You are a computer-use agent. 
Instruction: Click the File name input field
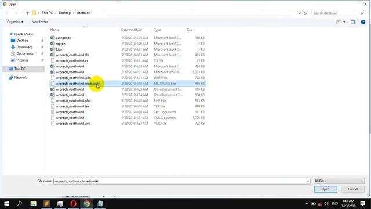[181, 181]
